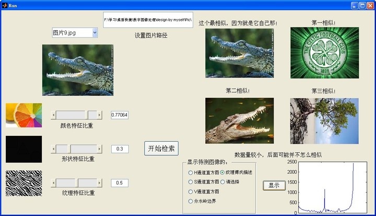Click the 形状特征比重 slider thumb
Image resolution: width=376 pixels, height=216 pixels.
[x=69, y=149]
